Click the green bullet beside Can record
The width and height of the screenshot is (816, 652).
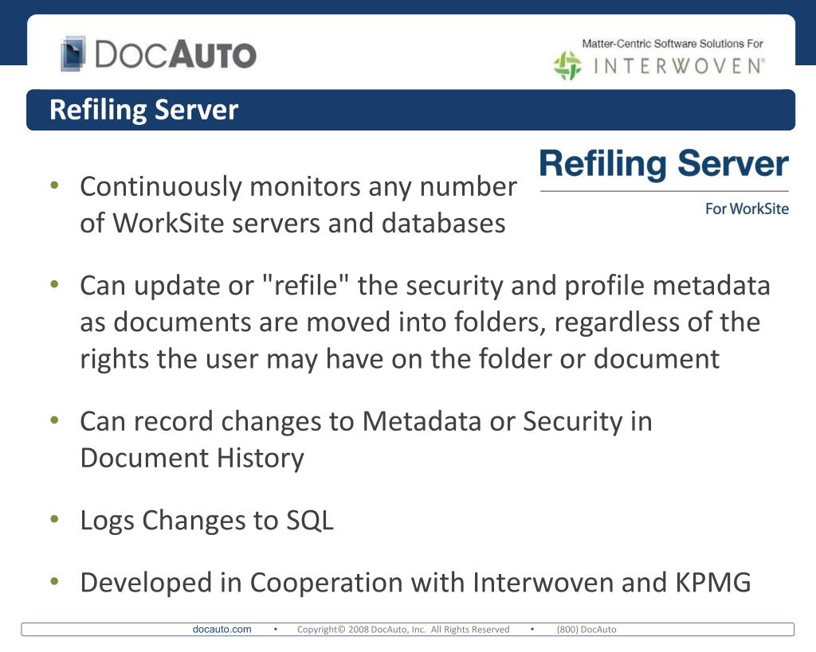(55, 420)
